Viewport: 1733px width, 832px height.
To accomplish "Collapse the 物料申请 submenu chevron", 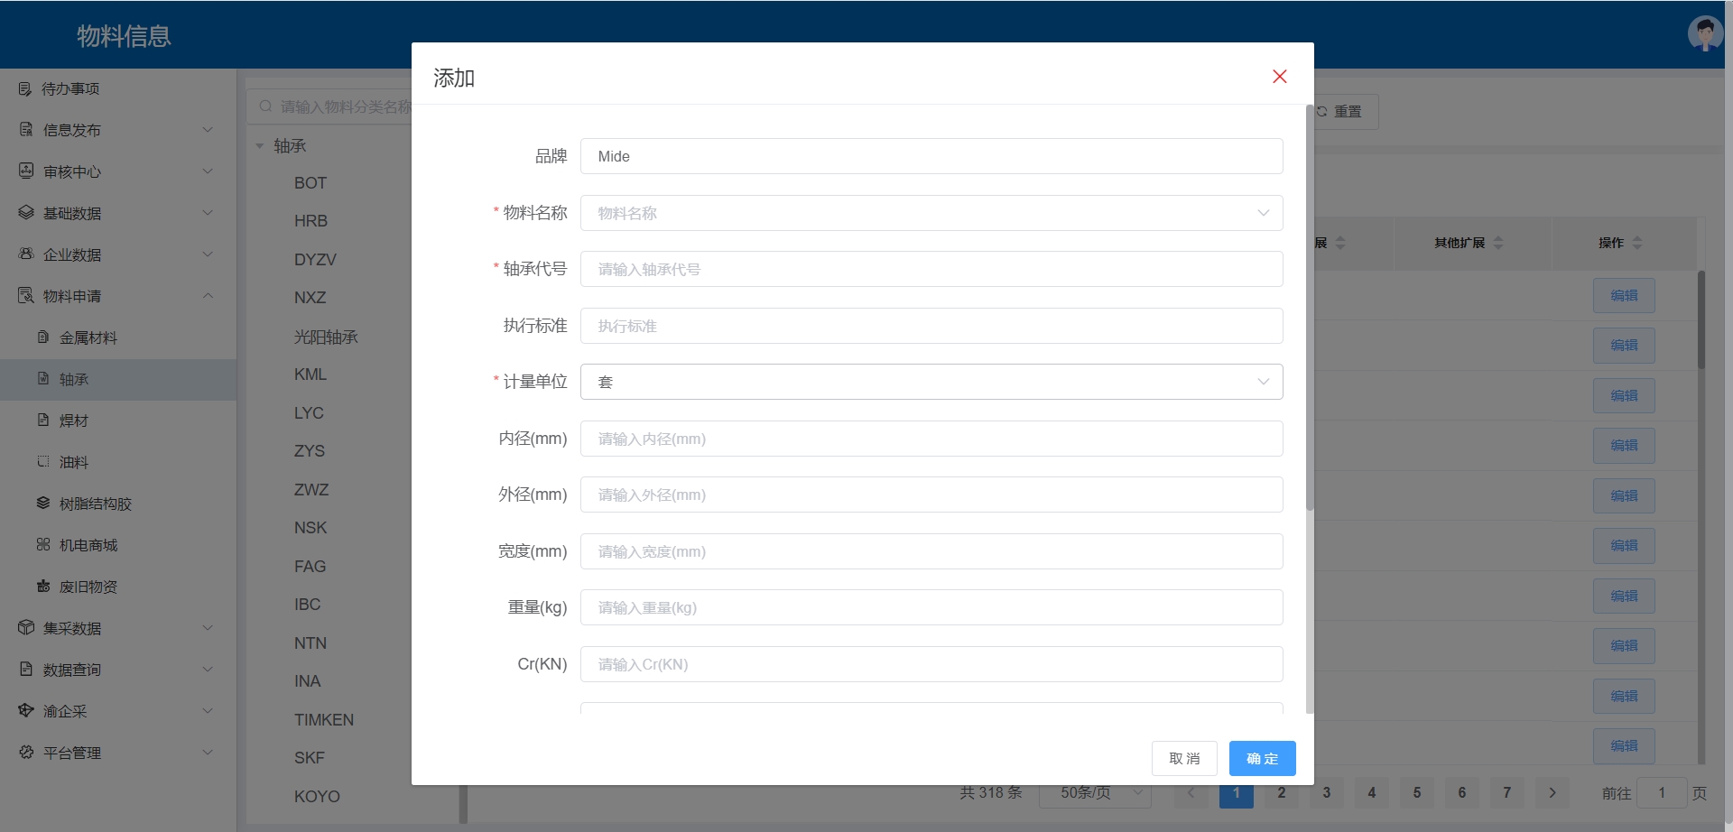I will click(x=209, y=296).
